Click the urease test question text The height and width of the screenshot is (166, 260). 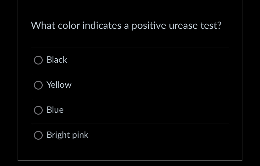[126, 25]
